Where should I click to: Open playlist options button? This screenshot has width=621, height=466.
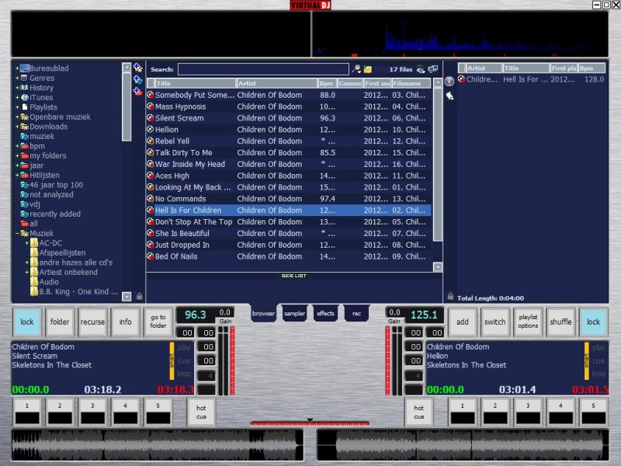528,322
